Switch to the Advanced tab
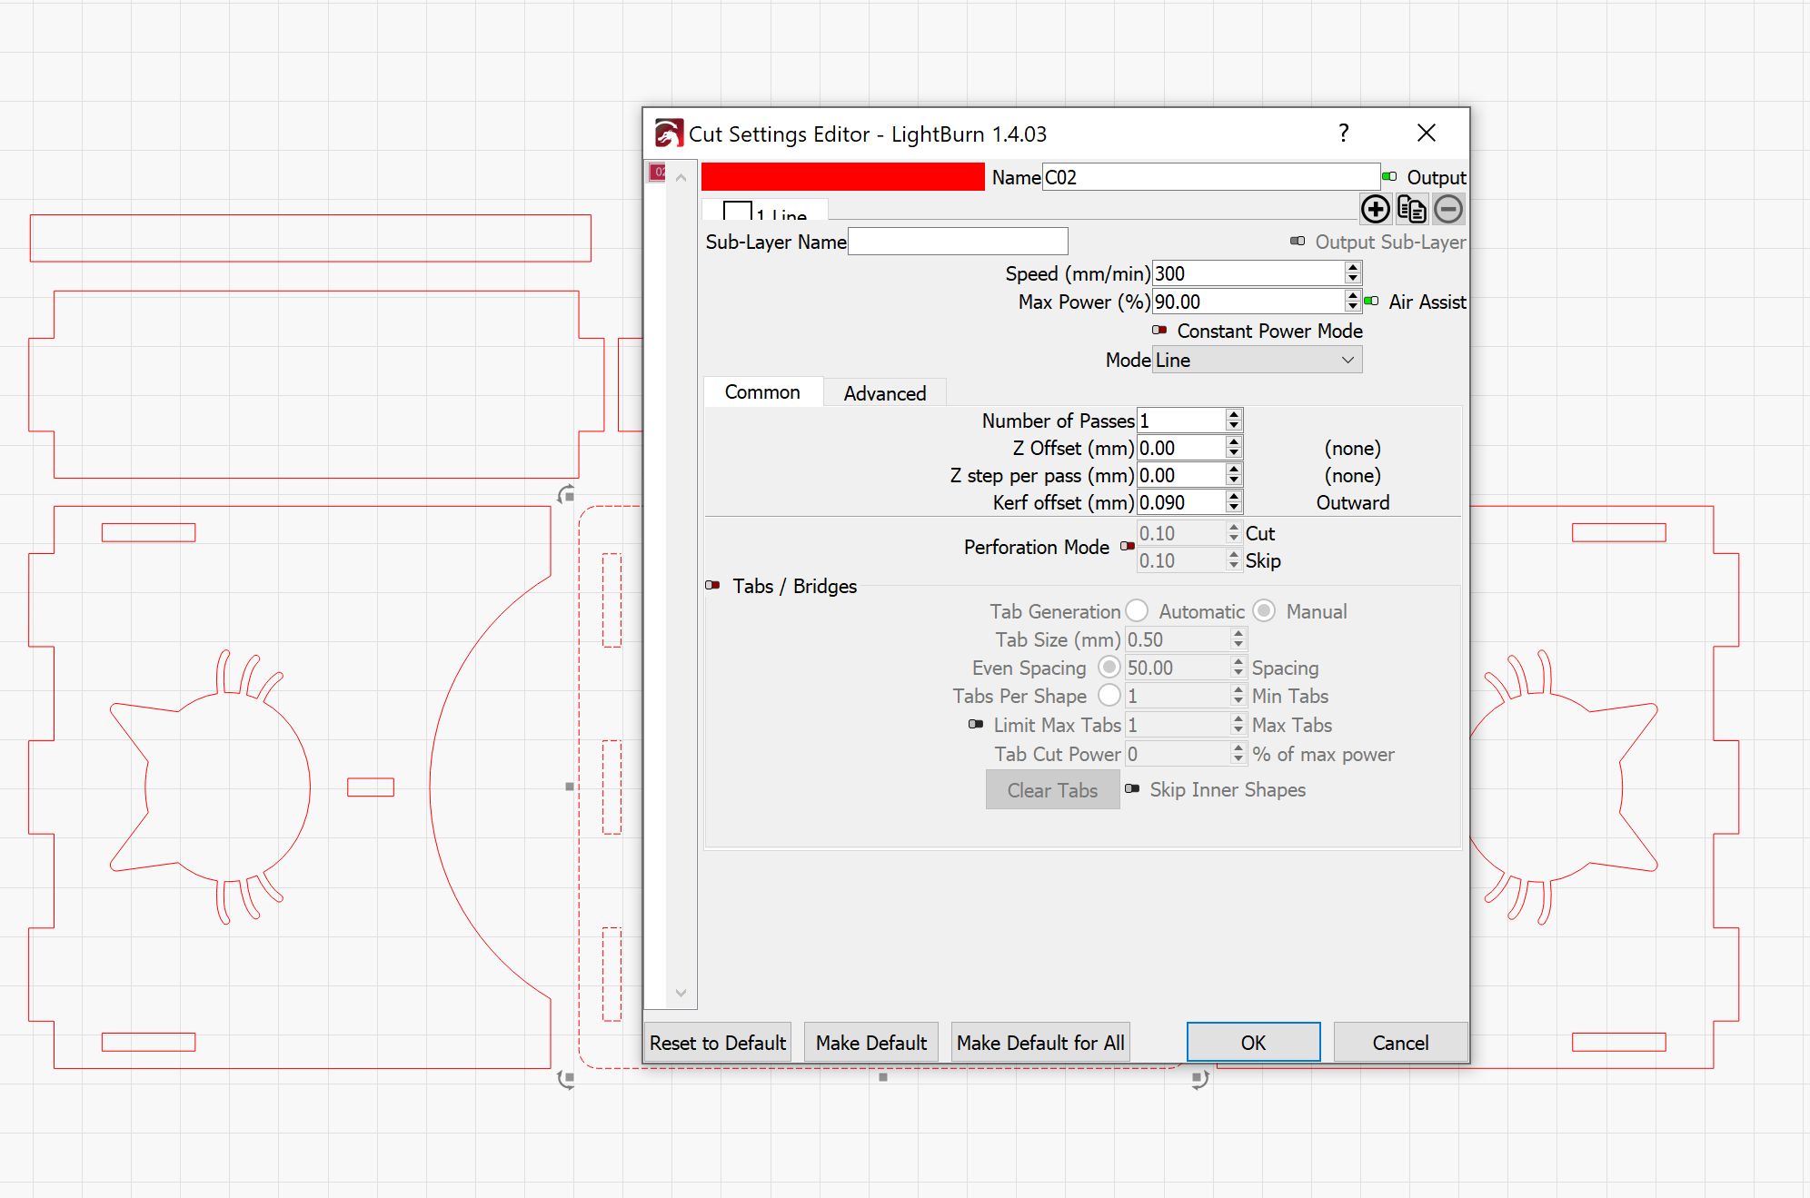Screen dimensions: 1810x1198 coord(884,392)
